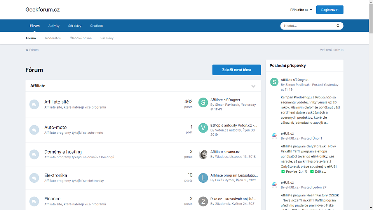Open Simon Pavliscak's avatar in Affiliate sítě row

(x=203, y=103)
